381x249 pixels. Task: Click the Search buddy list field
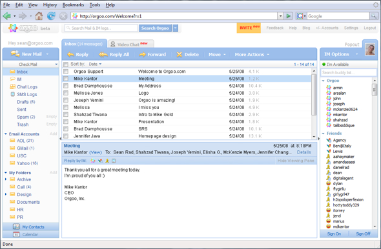(349, 72)
